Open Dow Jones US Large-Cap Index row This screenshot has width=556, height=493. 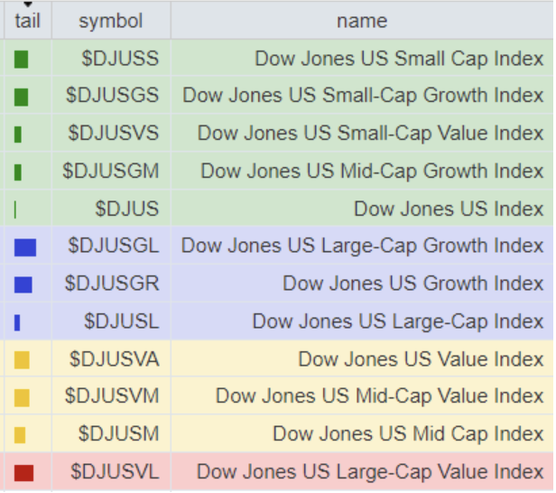[279, 321]
